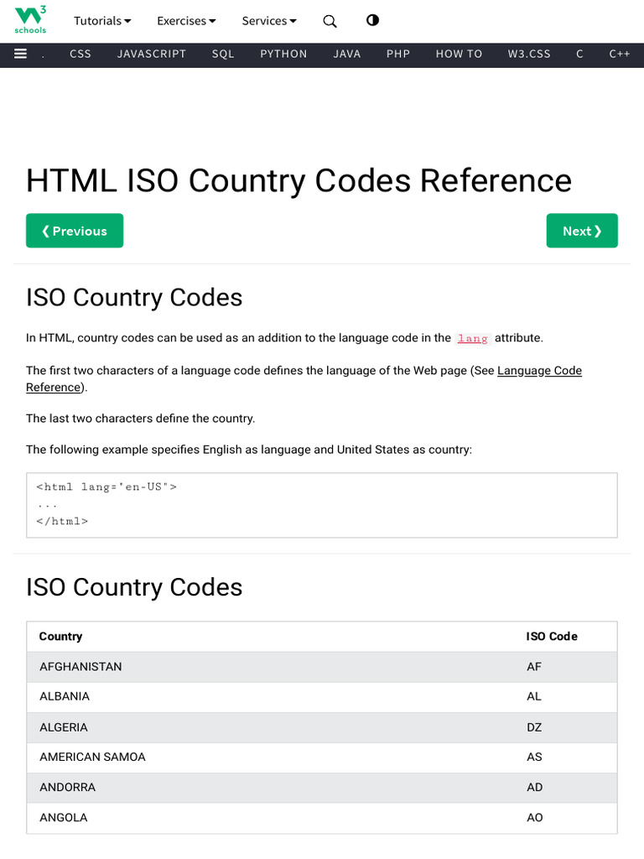644x859 pixels.
Task: Click the PHP navigation item
Action: click(x=398, y=54)
